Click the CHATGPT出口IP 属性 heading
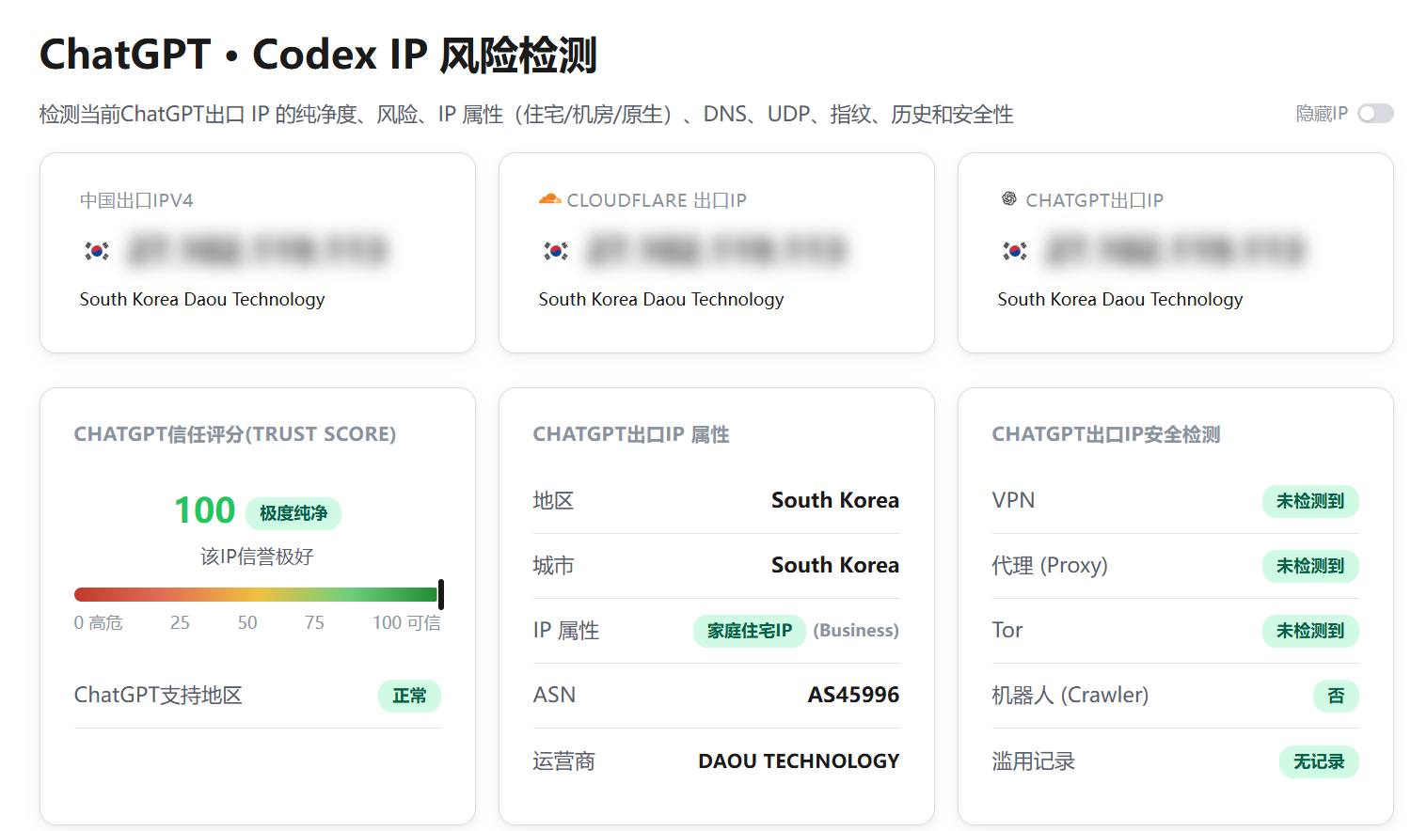Image resolution: width=1411 pixels, height=831 pixels. pos(631,434)
